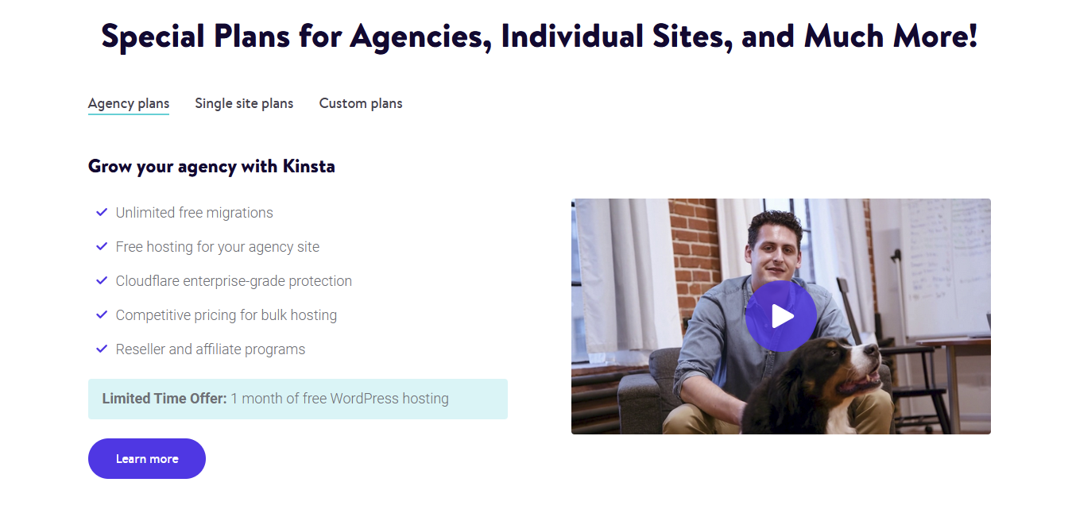Click checkmark beside Cloudflare enterprise-grade protection
The height and width of the screenshot is (517, 1072).
(x=102, y=280)
